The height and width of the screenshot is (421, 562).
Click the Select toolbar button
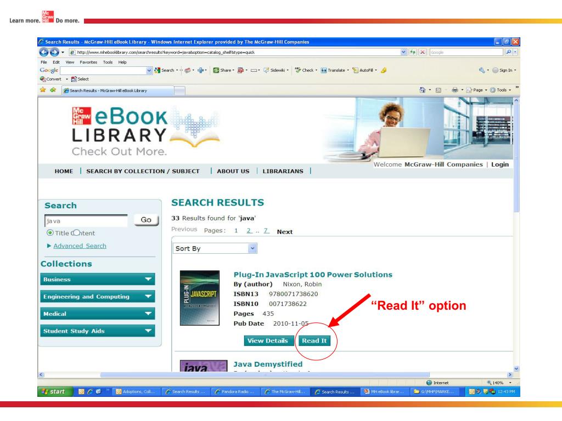pyautogui.click(x=80, y=79)
